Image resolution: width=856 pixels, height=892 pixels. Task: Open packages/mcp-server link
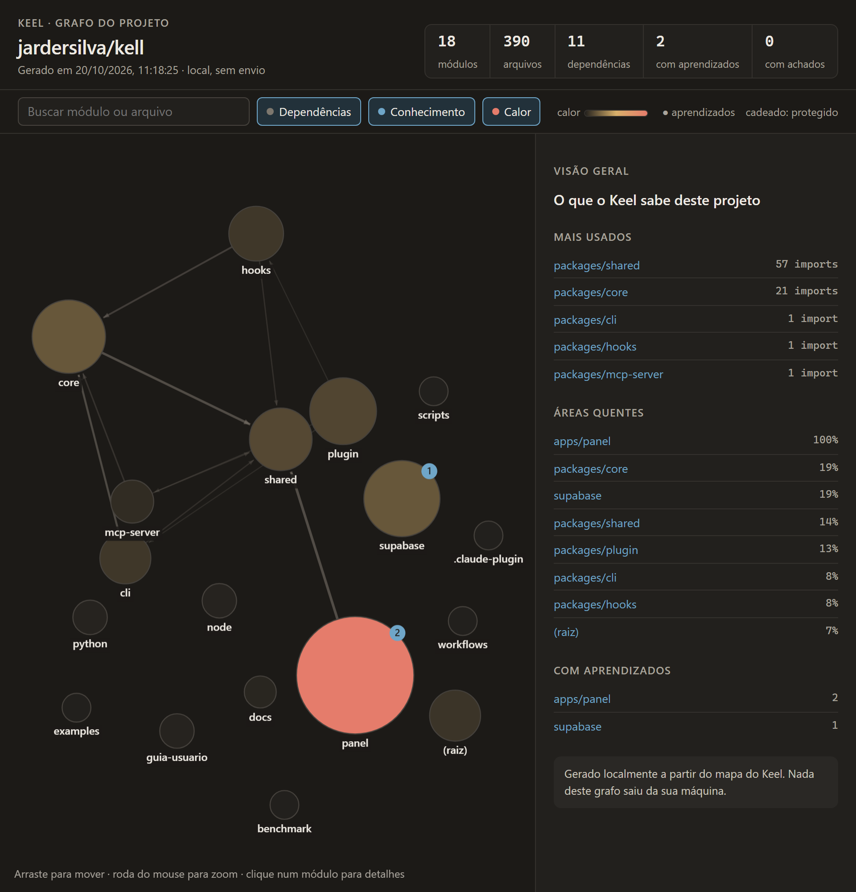click(608, 375)
